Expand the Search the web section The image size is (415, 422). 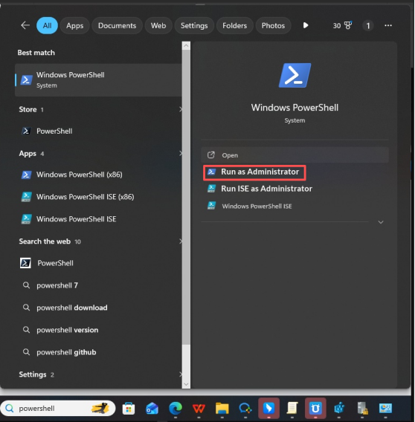[181, 241]
